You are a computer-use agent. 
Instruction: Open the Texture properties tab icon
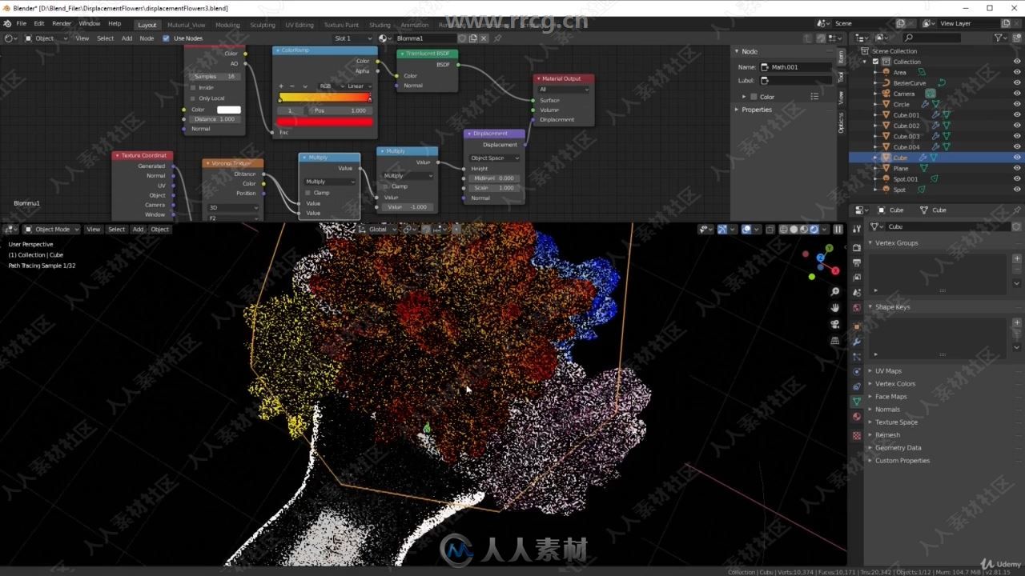[x=857, y=436]
